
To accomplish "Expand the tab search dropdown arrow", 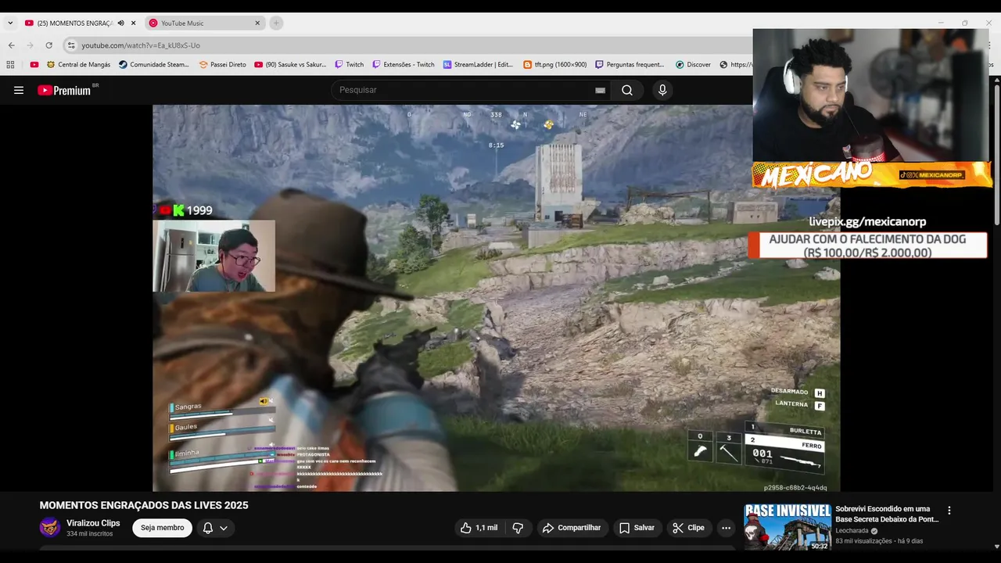I will pos(10,23).
